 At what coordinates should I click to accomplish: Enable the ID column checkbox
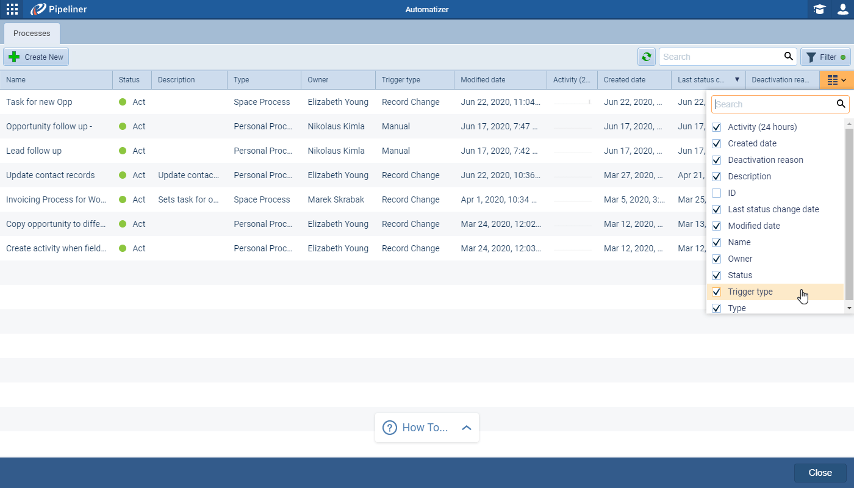pyautogui.click(x=717, y=193)
